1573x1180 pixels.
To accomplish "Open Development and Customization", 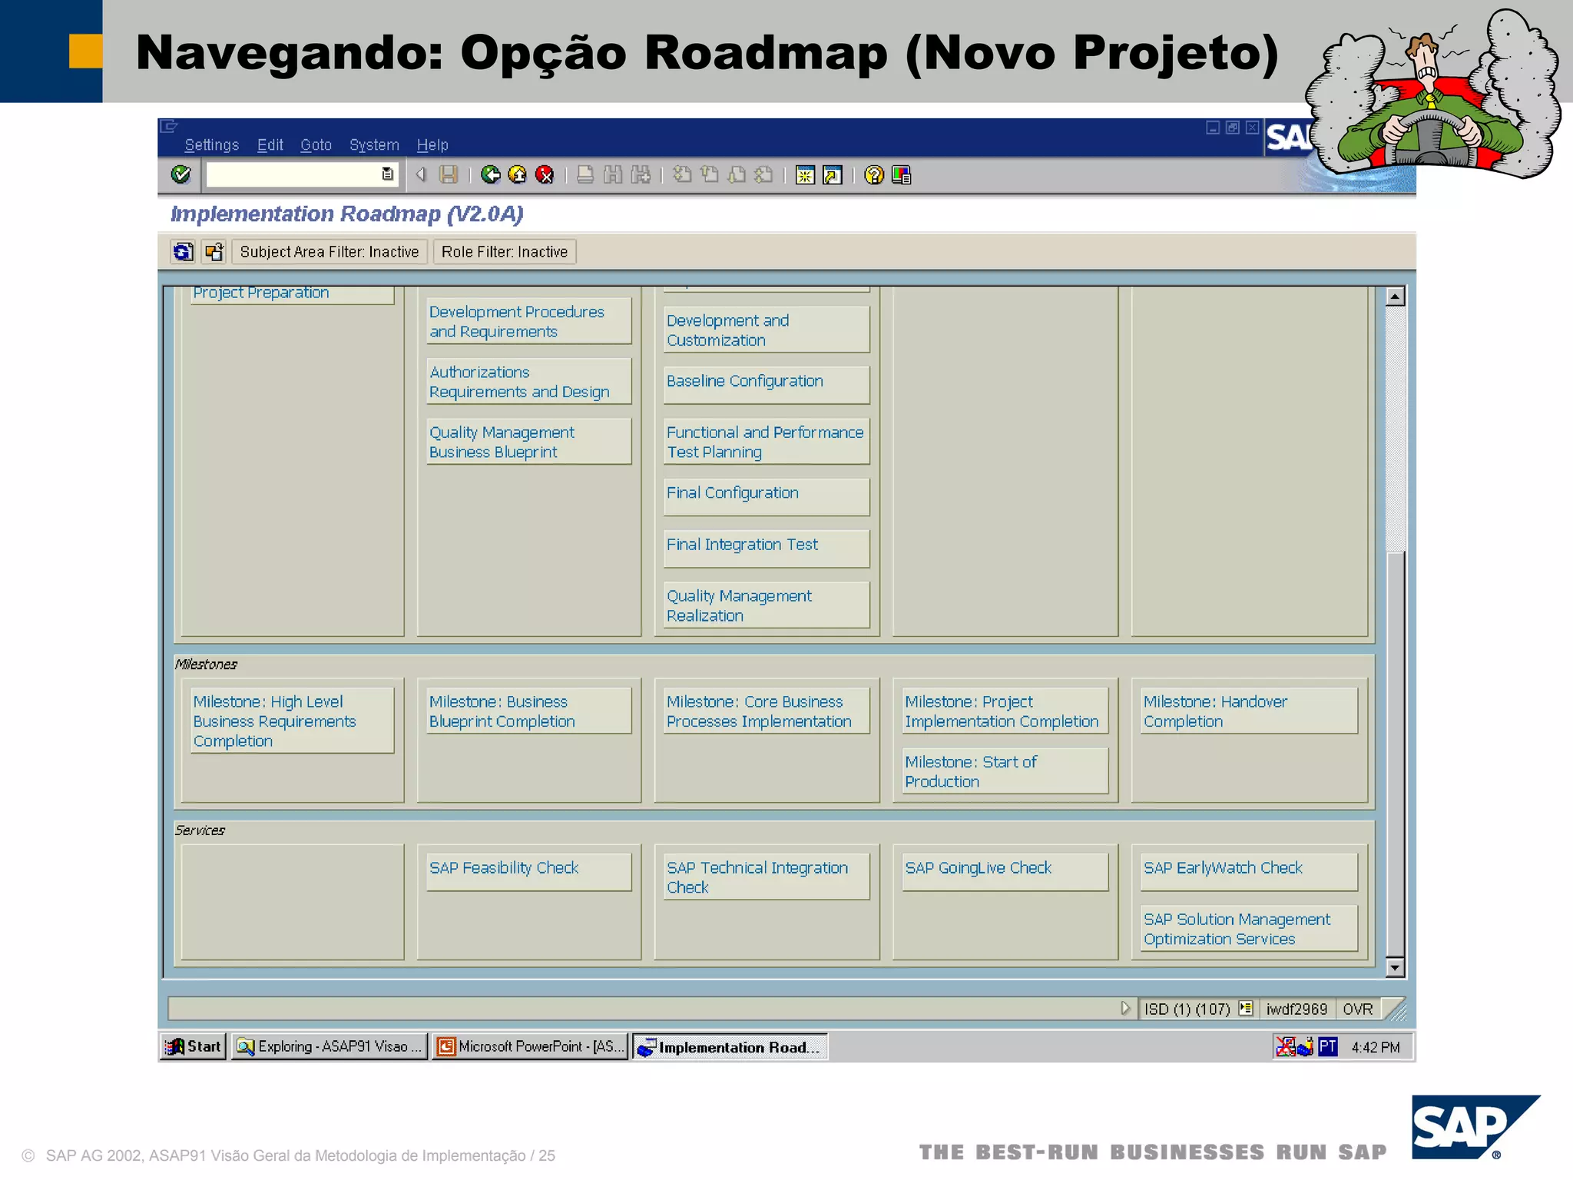I will coord(766,330).
